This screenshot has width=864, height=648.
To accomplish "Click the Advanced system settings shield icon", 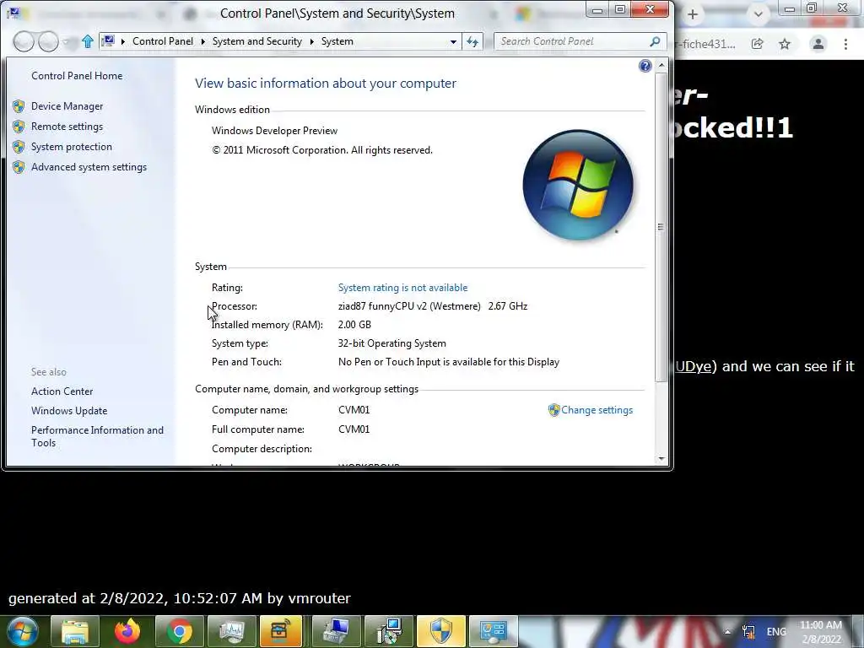I will [x=19, y=167].
